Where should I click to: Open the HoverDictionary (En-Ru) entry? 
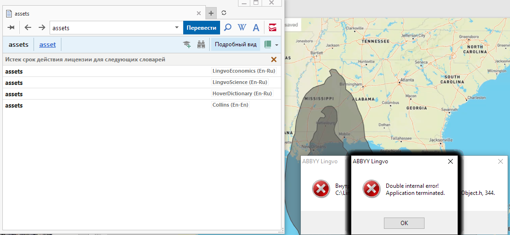click(x=142, y=94)
